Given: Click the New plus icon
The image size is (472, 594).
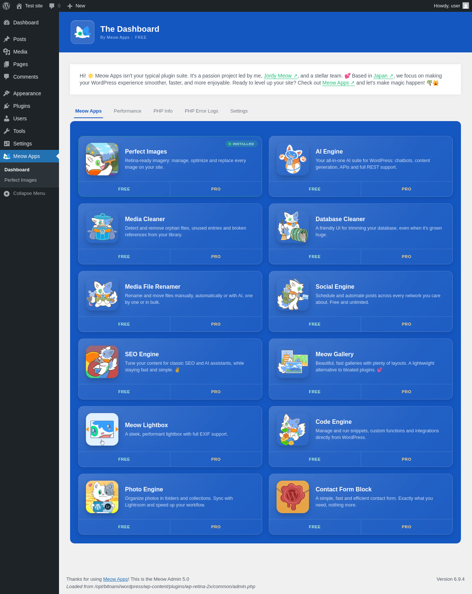Looking at the screenshot, I should [70, 6].
